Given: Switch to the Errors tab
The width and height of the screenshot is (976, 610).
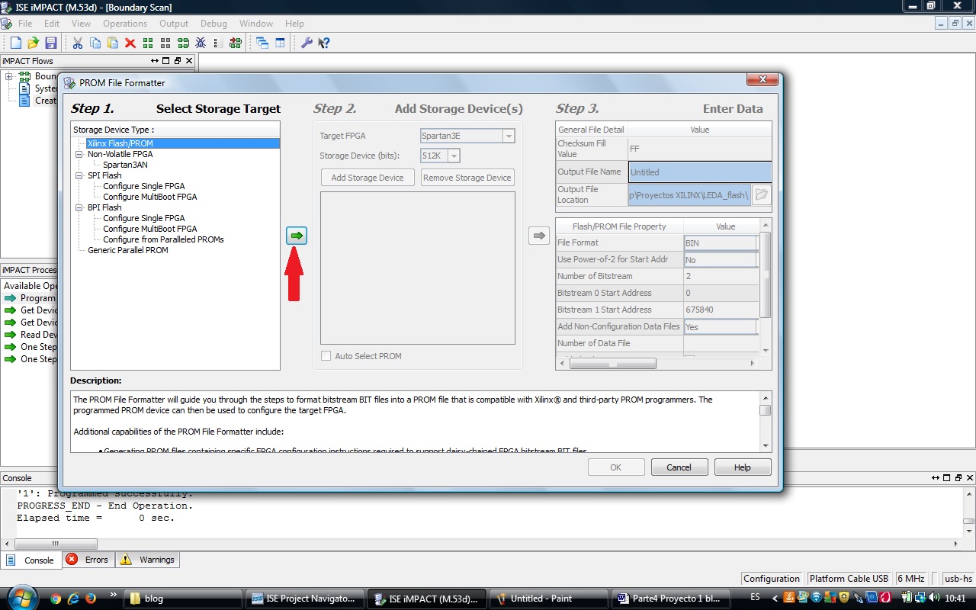Looking at the screenshot, I should pos(88,560).
